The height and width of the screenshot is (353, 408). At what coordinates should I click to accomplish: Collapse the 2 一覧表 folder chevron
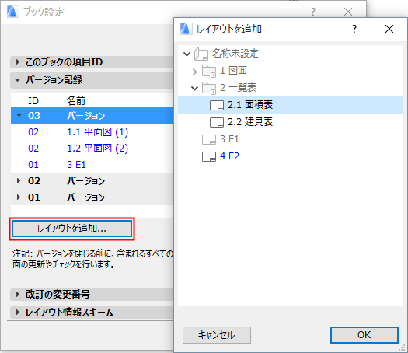pyautogui.click(x=194, y=89)
